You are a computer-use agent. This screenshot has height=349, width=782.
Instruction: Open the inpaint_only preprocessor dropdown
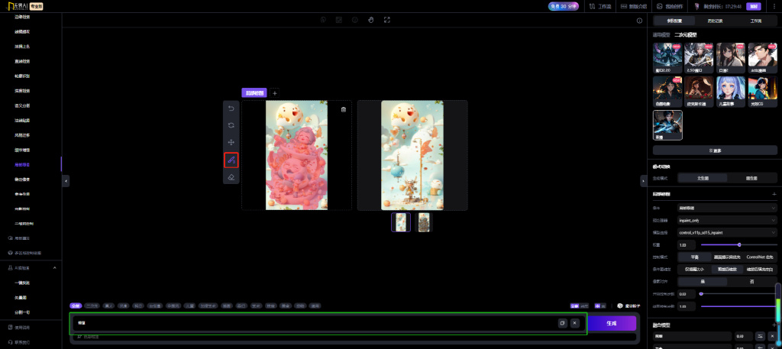pos(727,220)
